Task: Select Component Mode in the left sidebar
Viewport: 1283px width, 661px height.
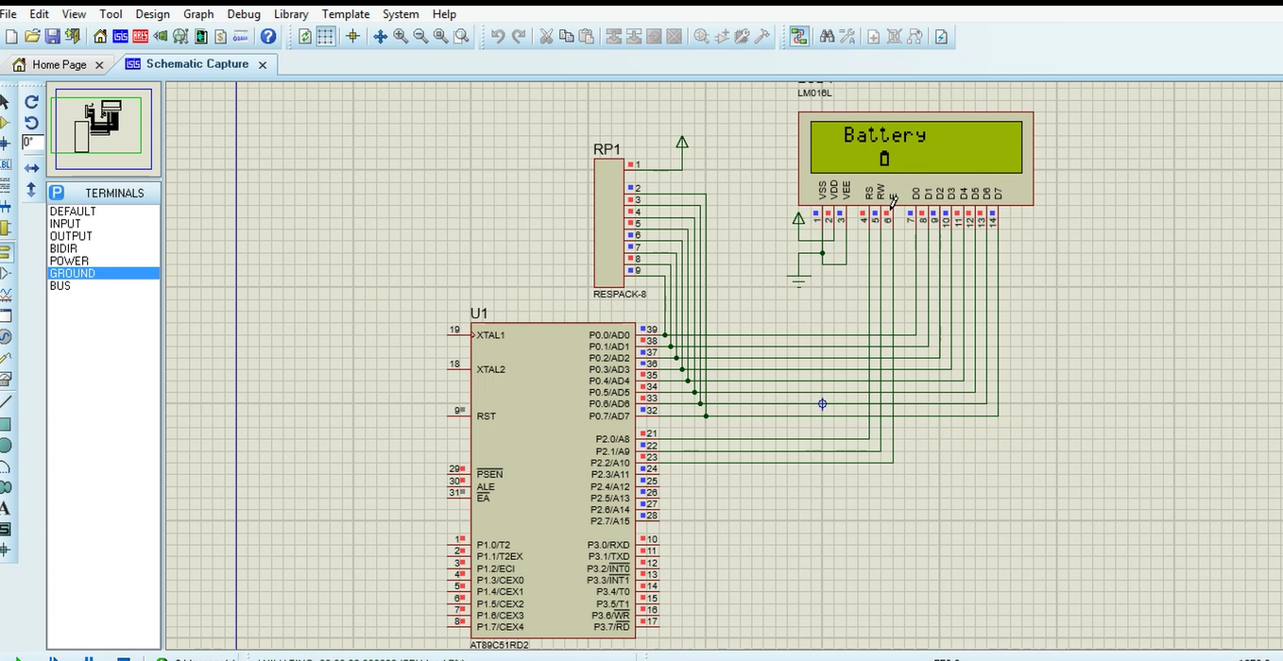Action: click(x=8, y=123)
